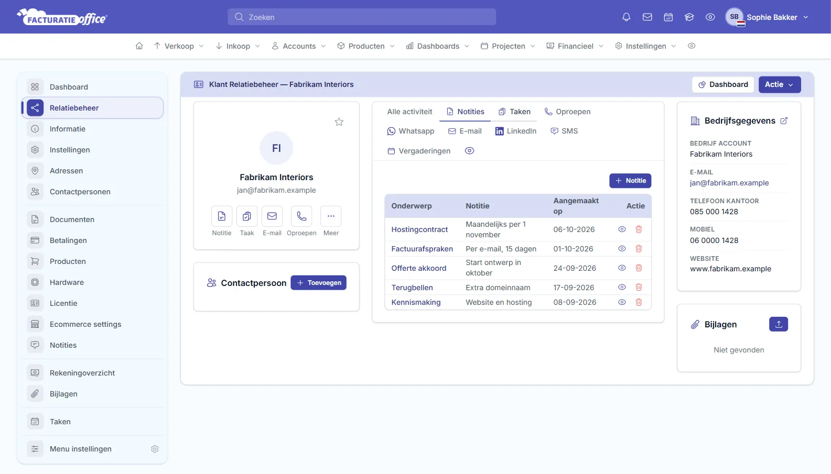Delete the Factuurafspraken note
This screenshot has width=831, height=474.
(639, 249)
